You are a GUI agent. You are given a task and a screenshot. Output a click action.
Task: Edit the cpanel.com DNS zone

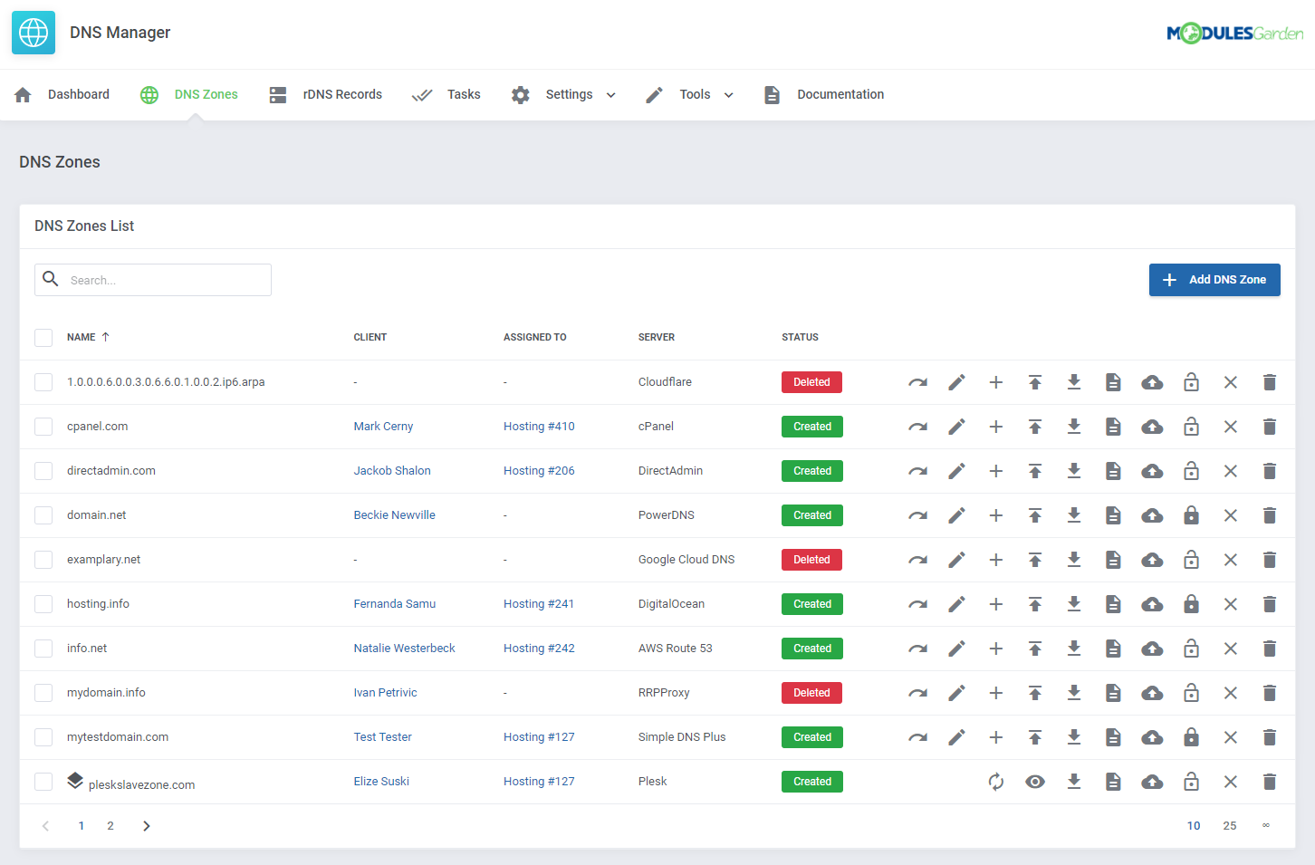[956, 426]
